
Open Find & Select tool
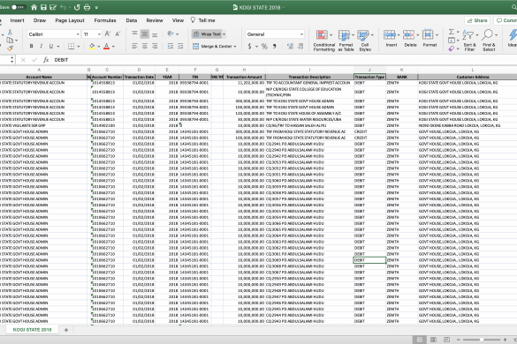point(488,34)
